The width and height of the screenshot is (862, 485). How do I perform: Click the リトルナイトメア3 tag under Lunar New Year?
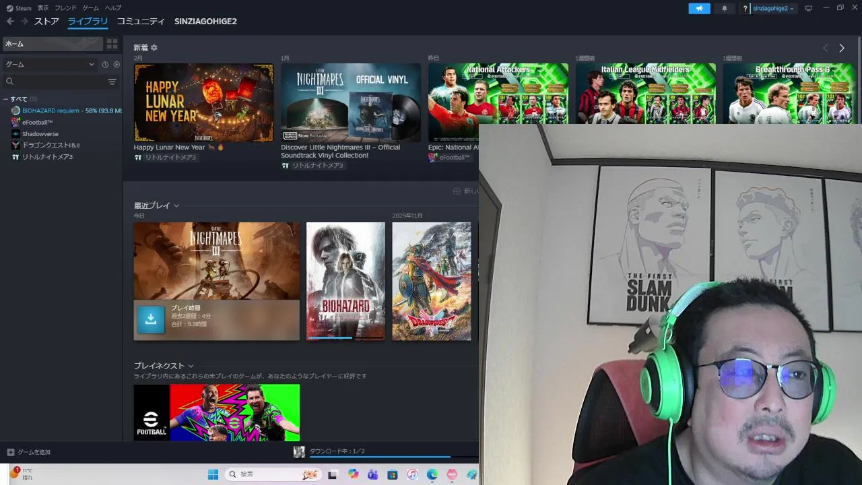coord(166,158)
